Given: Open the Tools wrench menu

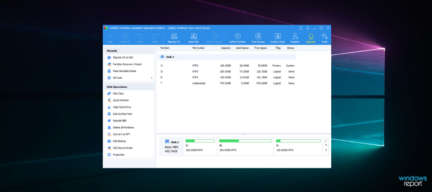Looking at the screenshot, I should click(x=324, y=38).
